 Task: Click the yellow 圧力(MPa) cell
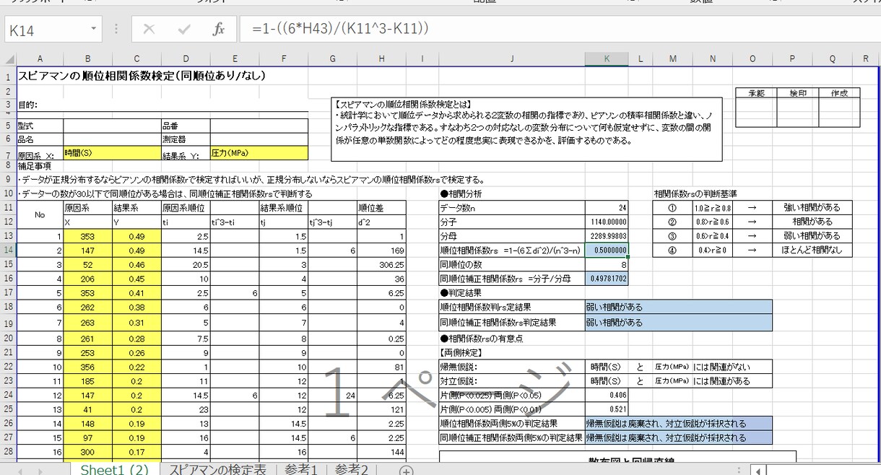pyautogui.click(x=259, y=153)
